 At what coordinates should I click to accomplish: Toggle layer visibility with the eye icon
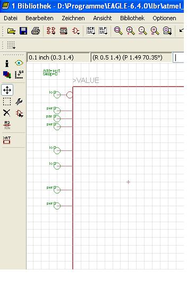coord(19,63)
